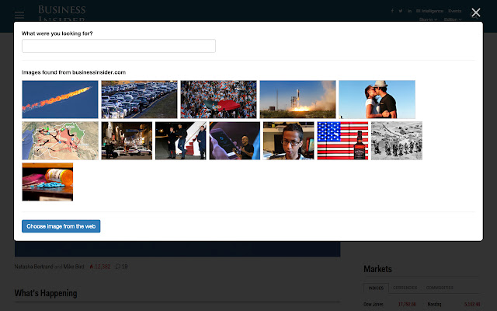The image size is (497, 311).
Task: Select the traffic jam cars thumbnail
Action: (140, 100)
